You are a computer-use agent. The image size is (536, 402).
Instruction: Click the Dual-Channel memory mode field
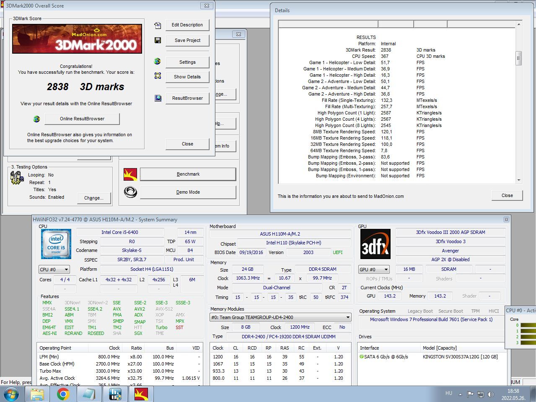[277, 288]
